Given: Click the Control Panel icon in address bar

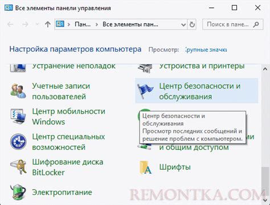Looking at the screenshot, I should pyautogui.click(x=60, y=24).
